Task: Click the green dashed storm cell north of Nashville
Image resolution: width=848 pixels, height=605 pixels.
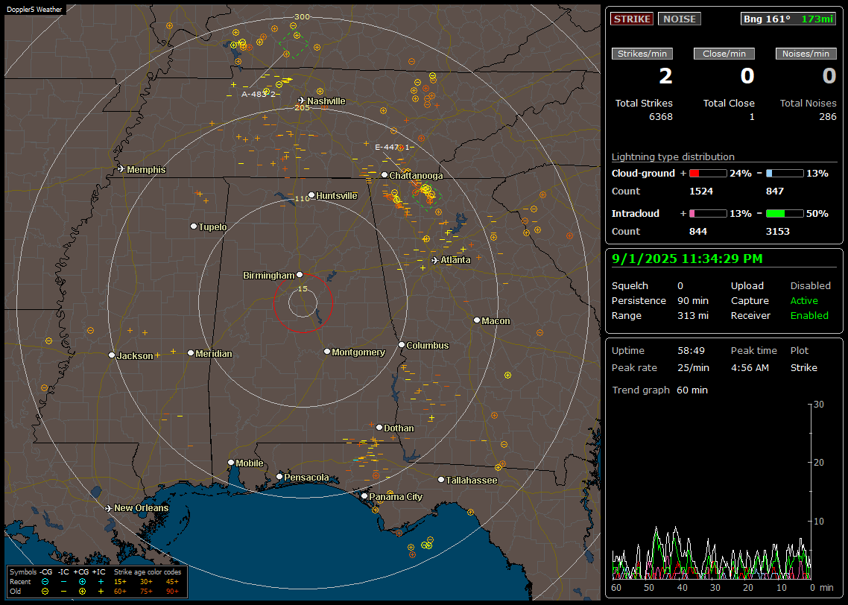Action: click(294, 45)
